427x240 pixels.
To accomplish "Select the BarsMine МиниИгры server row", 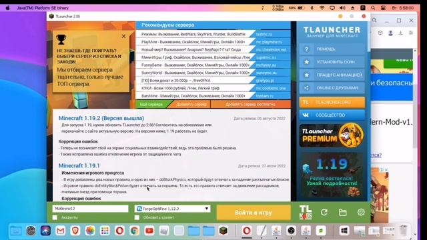I will click(x=213, y=96).
